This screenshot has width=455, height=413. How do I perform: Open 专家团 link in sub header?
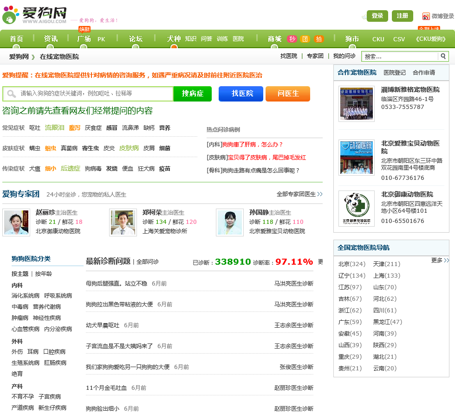[x=315, y=56]
